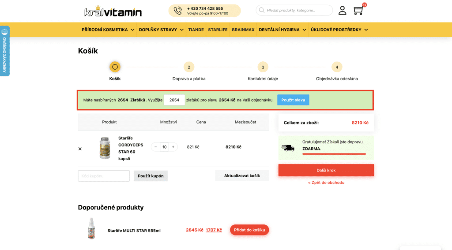Decrease quantity with minus button
This screenshot has width=452, height=250.
(x=156, y=147)
